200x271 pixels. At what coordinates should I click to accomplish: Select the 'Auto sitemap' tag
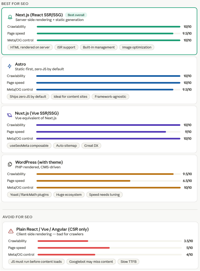[x=66, y=146]
